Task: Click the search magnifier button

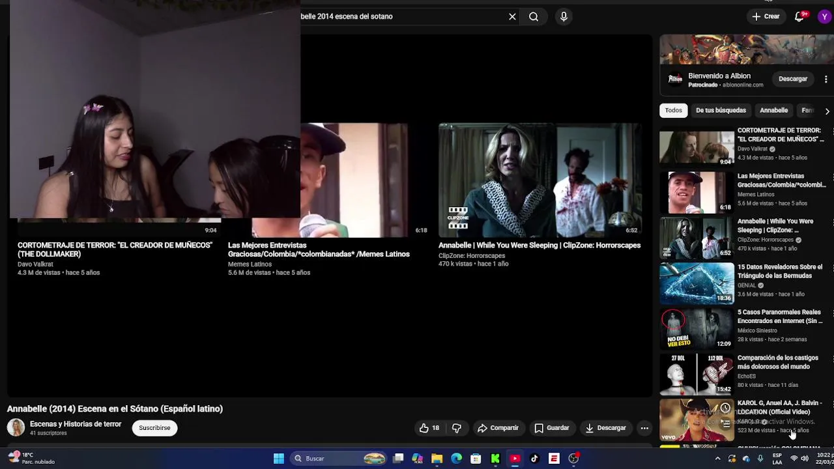Action: click(534, 16)
